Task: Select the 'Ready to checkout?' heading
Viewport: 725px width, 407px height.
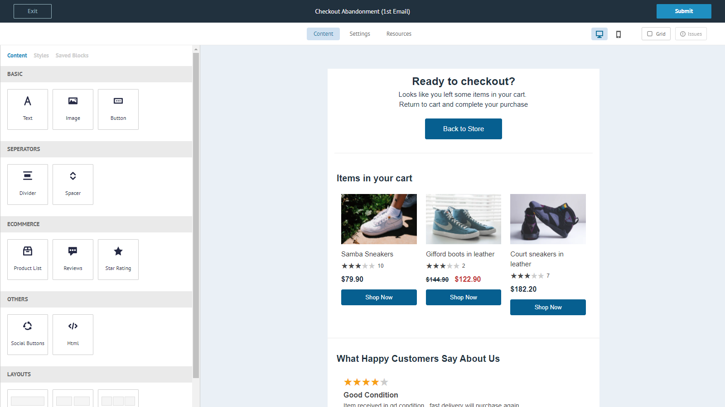Action: coord(464,81)
